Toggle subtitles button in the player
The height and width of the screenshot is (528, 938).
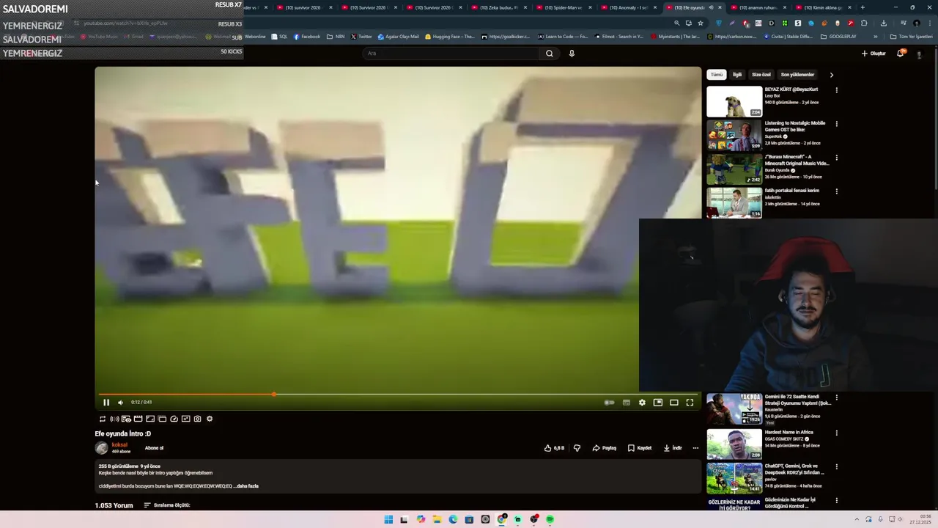(x=627, y=403)
